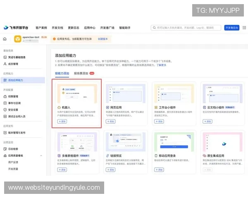
Task: Switch to the 按场景添加 tab
Action: (81, 73)
